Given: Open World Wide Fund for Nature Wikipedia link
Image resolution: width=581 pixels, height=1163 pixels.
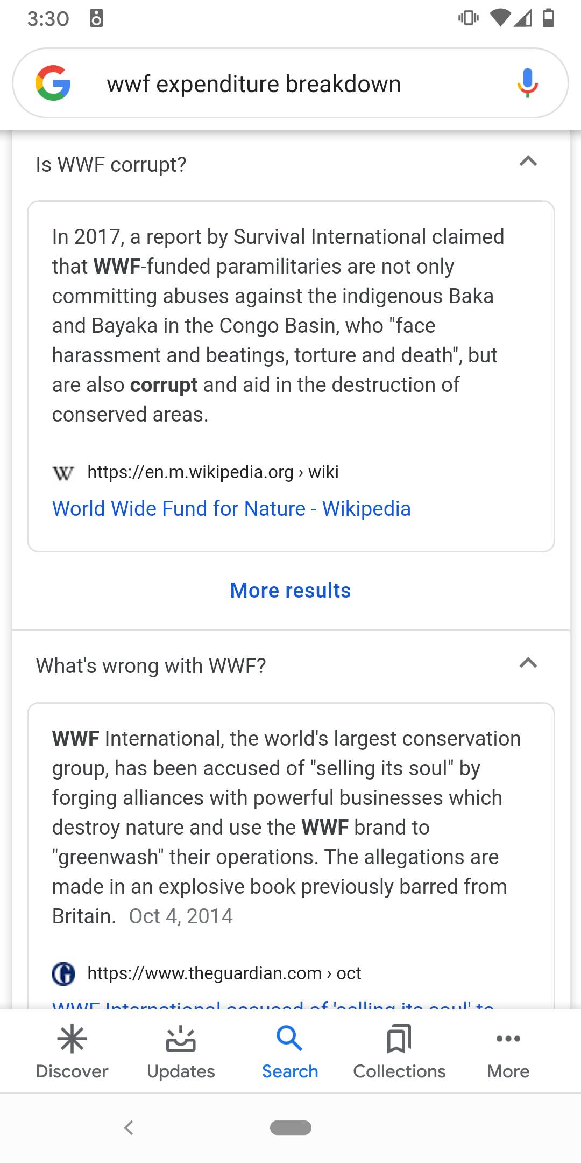Looking at the screenshot, I should [x=231, y=509].
